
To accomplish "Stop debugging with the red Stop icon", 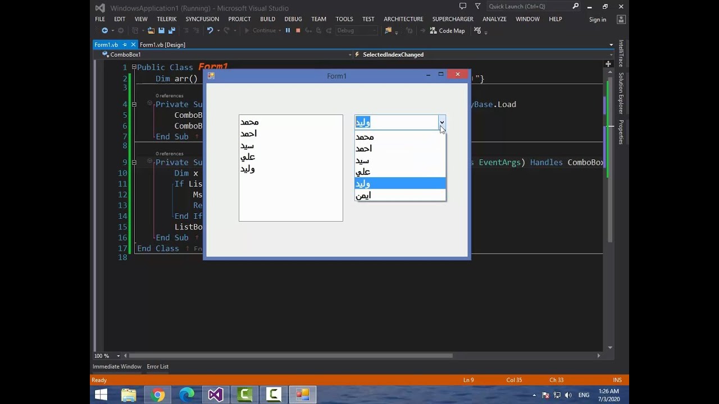I will (298, 31).
